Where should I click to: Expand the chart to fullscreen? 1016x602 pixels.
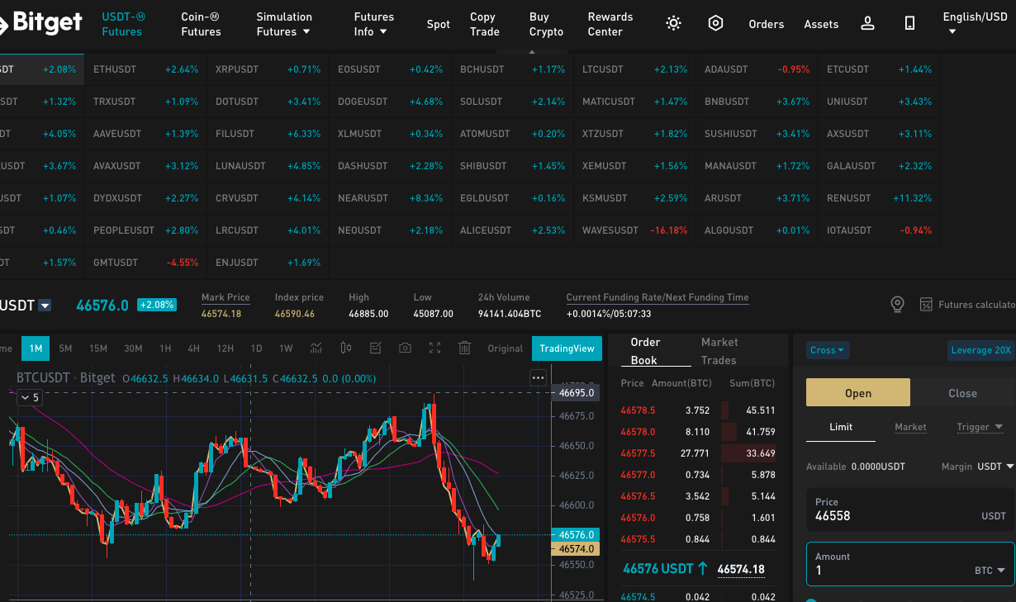tap(434, 348)
